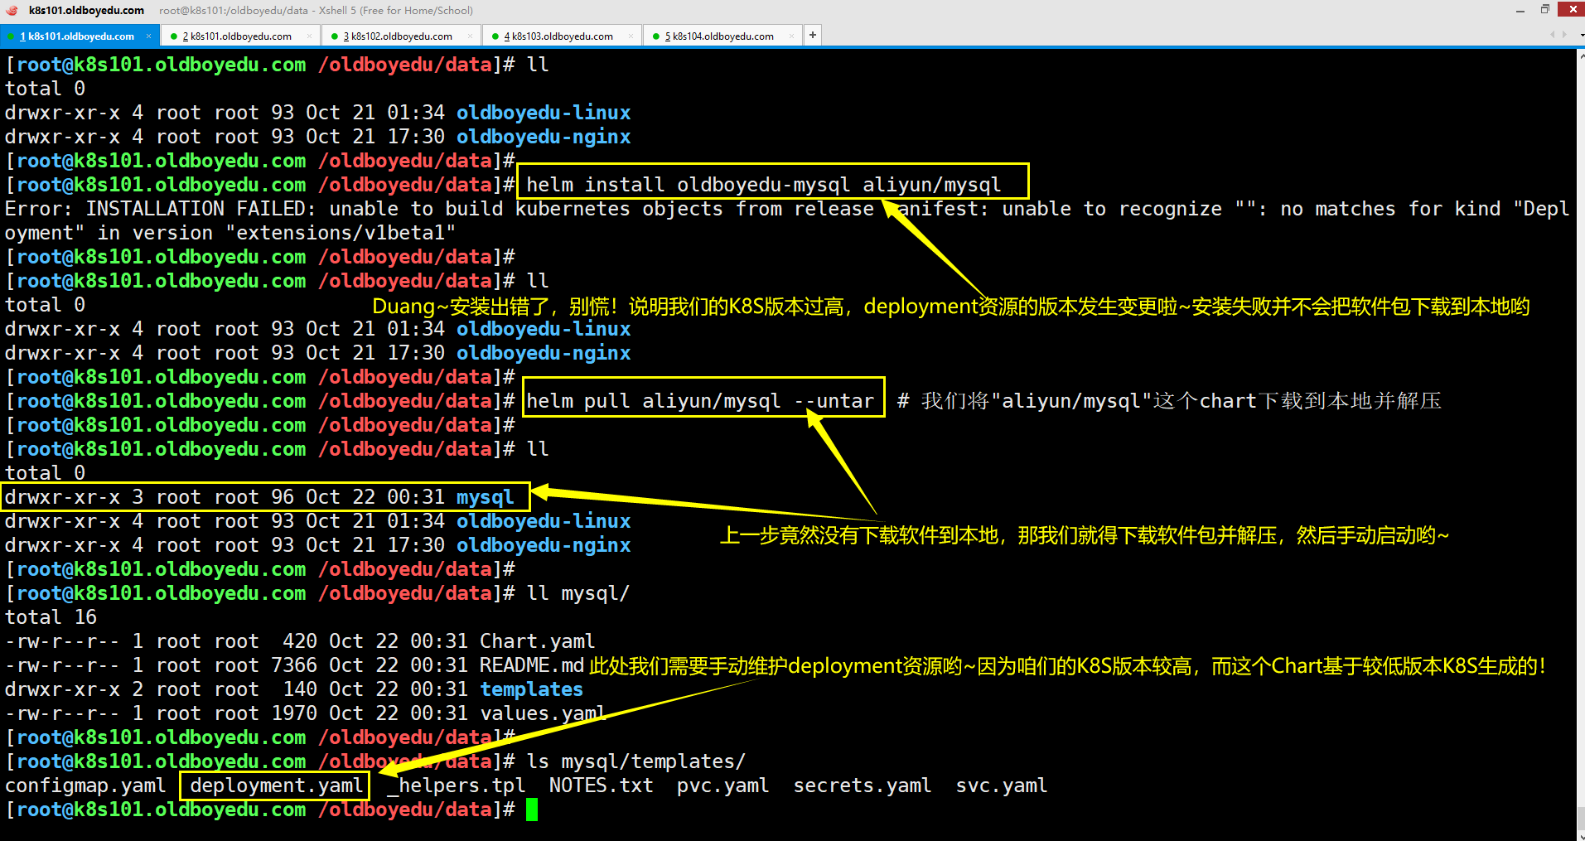Viewport: 1585px width, 841px height.
Task: Switch to tab 2 k8s101.oldboyedu.com
Action: pyautogui.click(x=237, y=36)
